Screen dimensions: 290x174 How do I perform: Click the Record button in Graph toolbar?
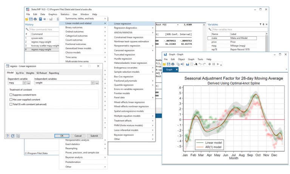click(210, 64)
